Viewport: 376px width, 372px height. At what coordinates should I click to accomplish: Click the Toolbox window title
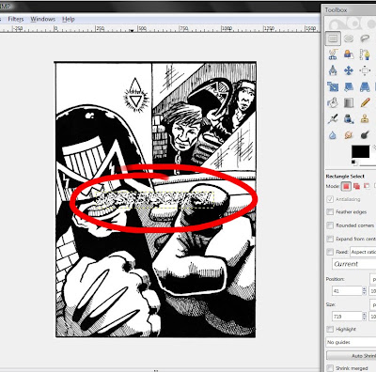336,10
